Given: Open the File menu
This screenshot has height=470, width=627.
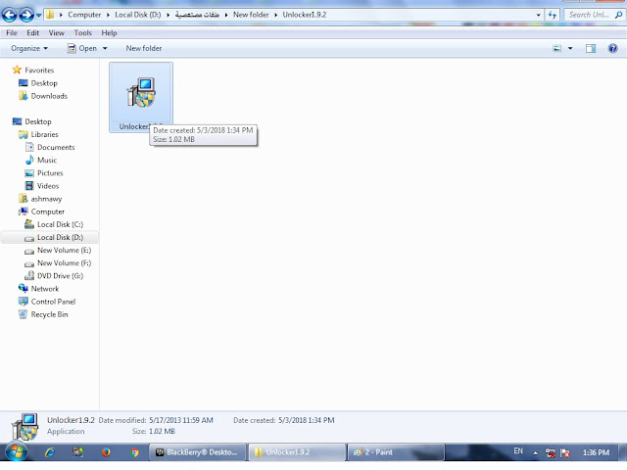Looking at the screenshot, I should pyautogui.click(x=12, y=32).
